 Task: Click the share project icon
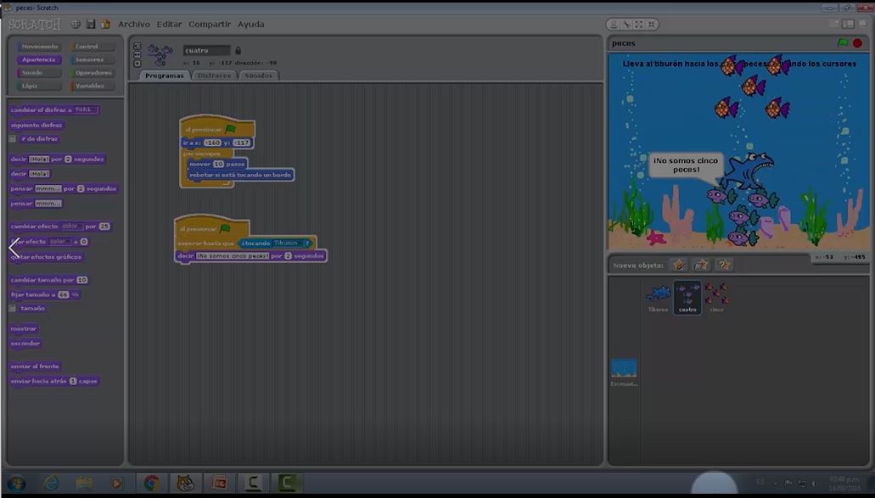(x=105, y=24)
